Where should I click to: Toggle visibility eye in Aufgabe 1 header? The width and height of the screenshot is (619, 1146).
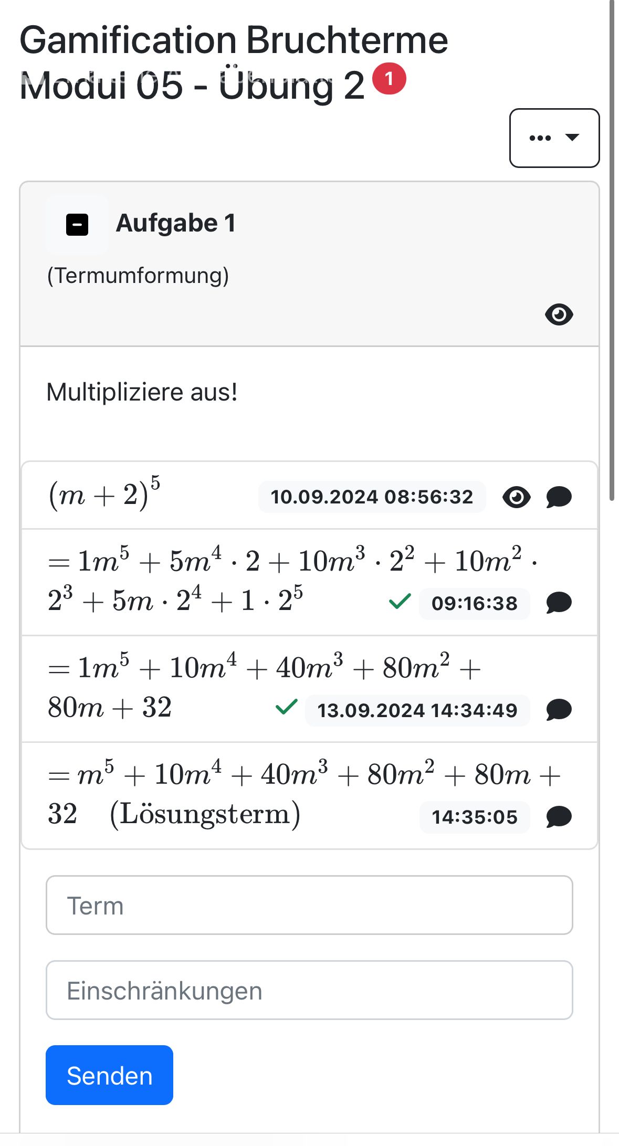tap(559, 314)
